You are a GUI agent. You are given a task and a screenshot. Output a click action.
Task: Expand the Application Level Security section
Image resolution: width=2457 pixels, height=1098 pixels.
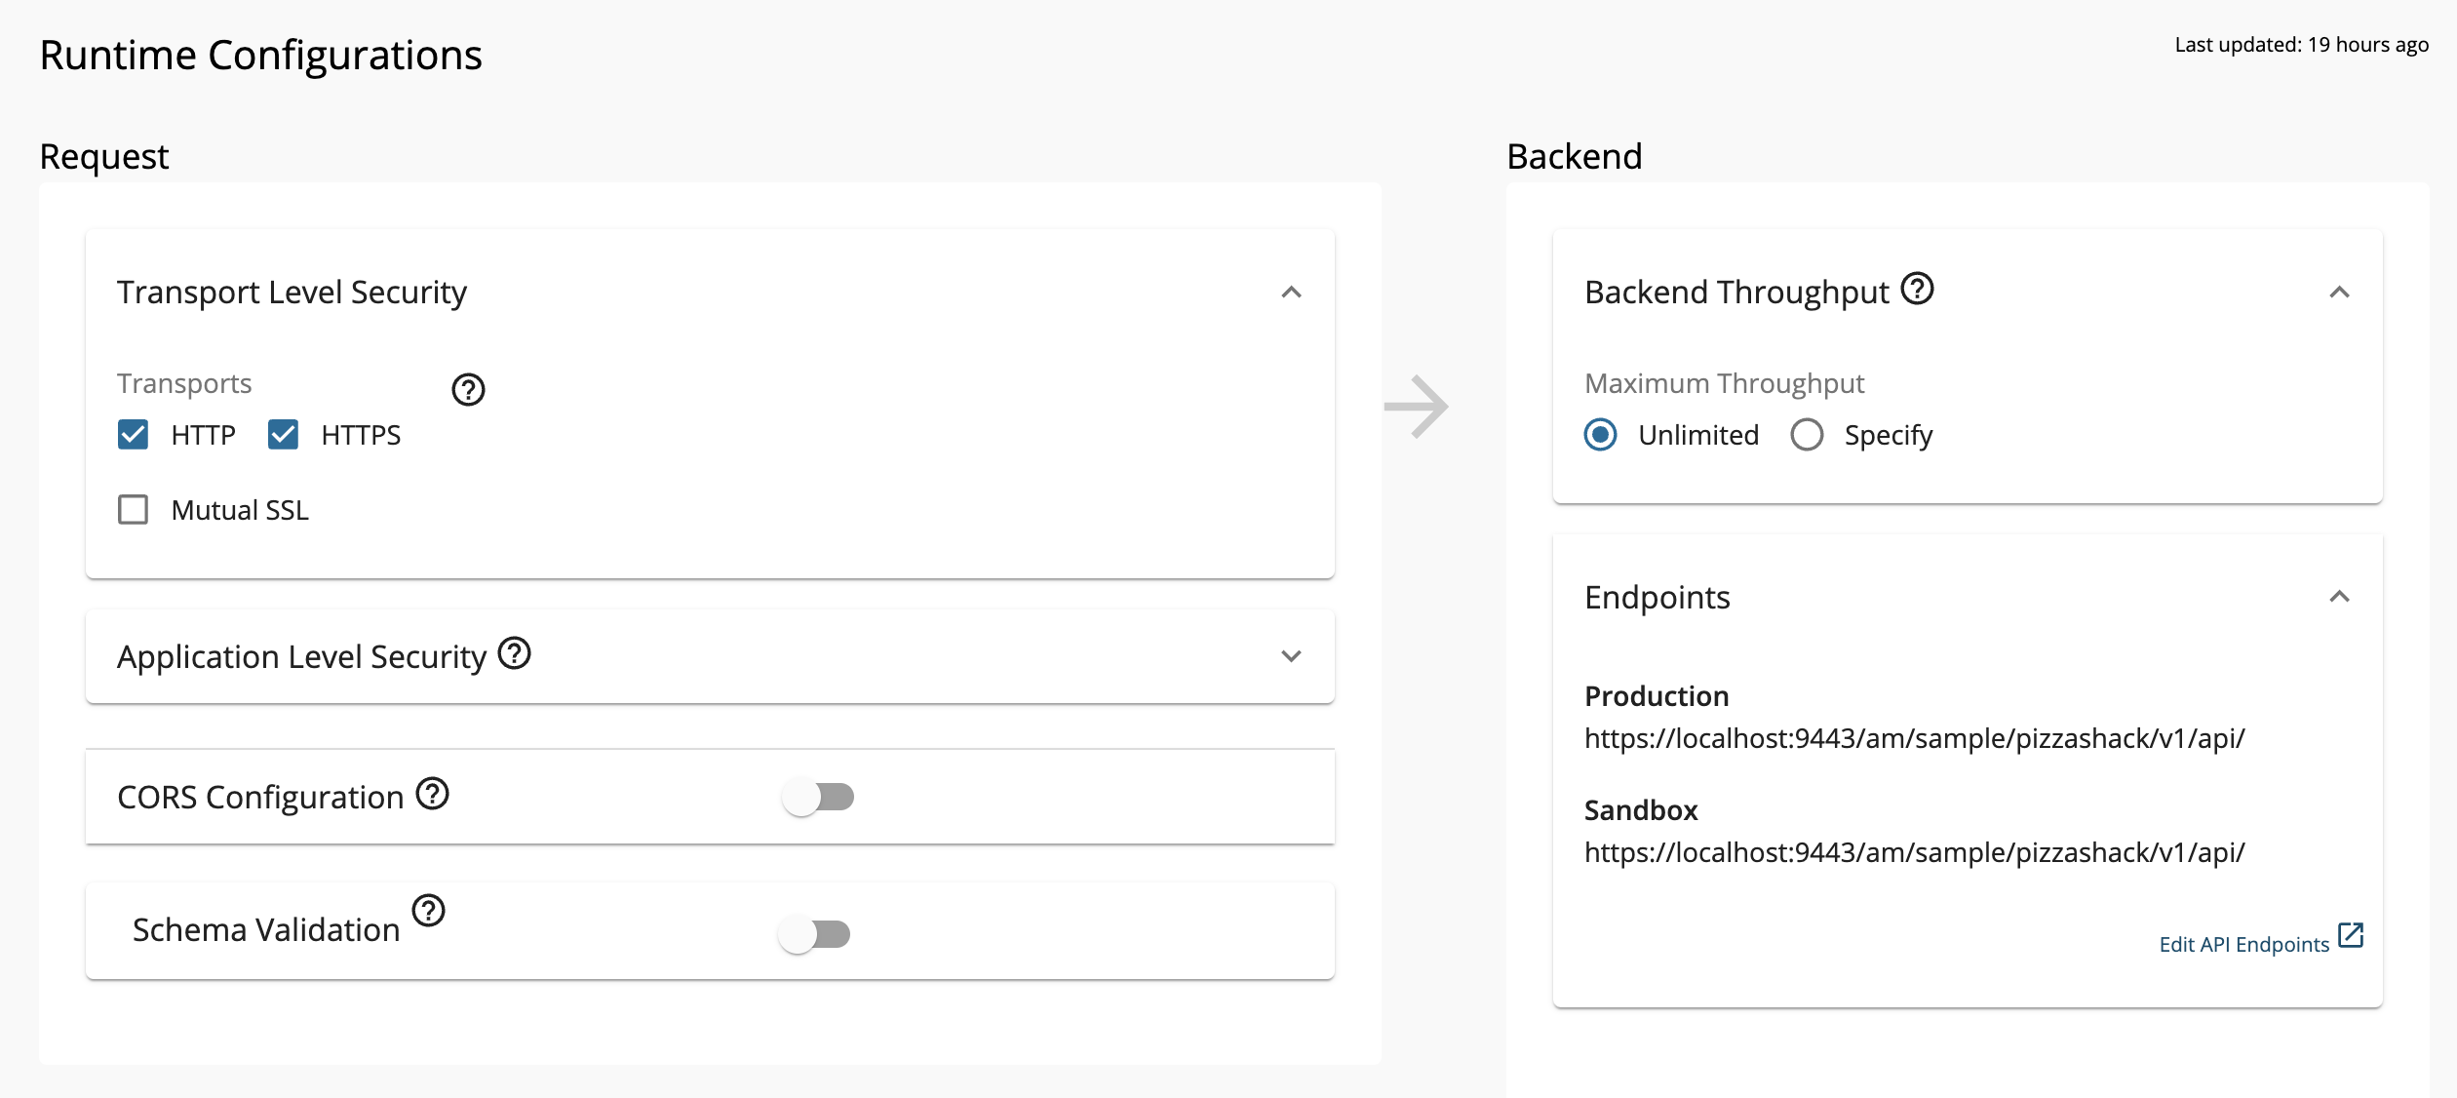[1292, 656]
